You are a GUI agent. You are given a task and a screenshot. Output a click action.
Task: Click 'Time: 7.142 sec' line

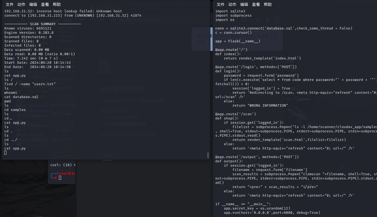31,58
